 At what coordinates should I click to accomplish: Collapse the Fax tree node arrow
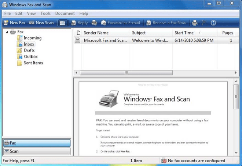[x=7, y=32]
